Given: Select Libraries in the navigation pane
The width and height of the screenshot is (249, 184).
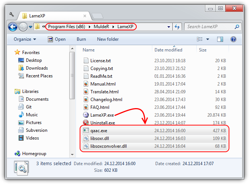Looking at the screenshot, I should point(26,91).
